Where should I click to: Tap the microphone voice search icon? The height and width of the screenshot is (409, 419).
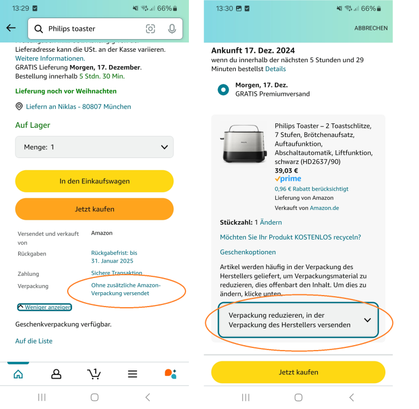pyautogui.click(x=172, y=29)
